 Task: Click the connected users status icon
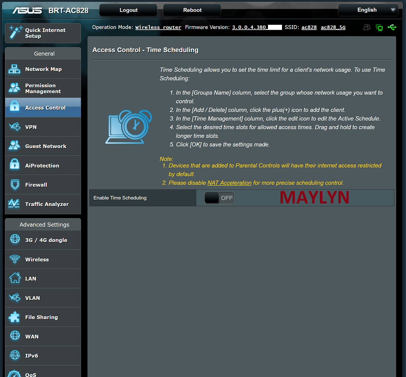[x=367, y=27]
